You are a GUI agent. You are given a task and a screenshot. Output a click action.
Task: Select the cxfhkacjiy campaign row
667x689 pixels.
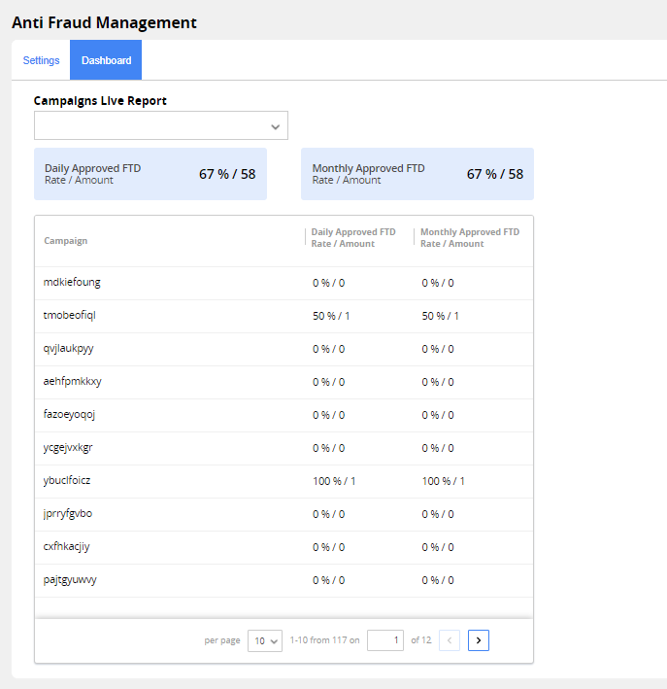[284, 547]
